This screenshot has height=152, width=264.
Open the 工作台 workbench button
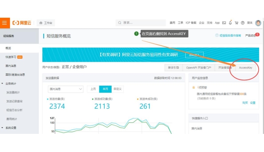(x=46, y=23)
